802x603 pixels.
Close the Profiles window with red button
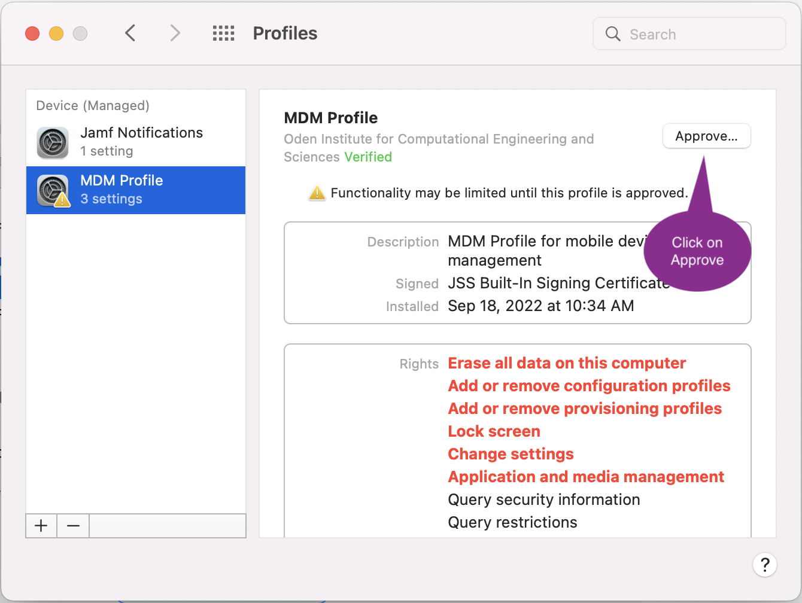tap(32, 33)
